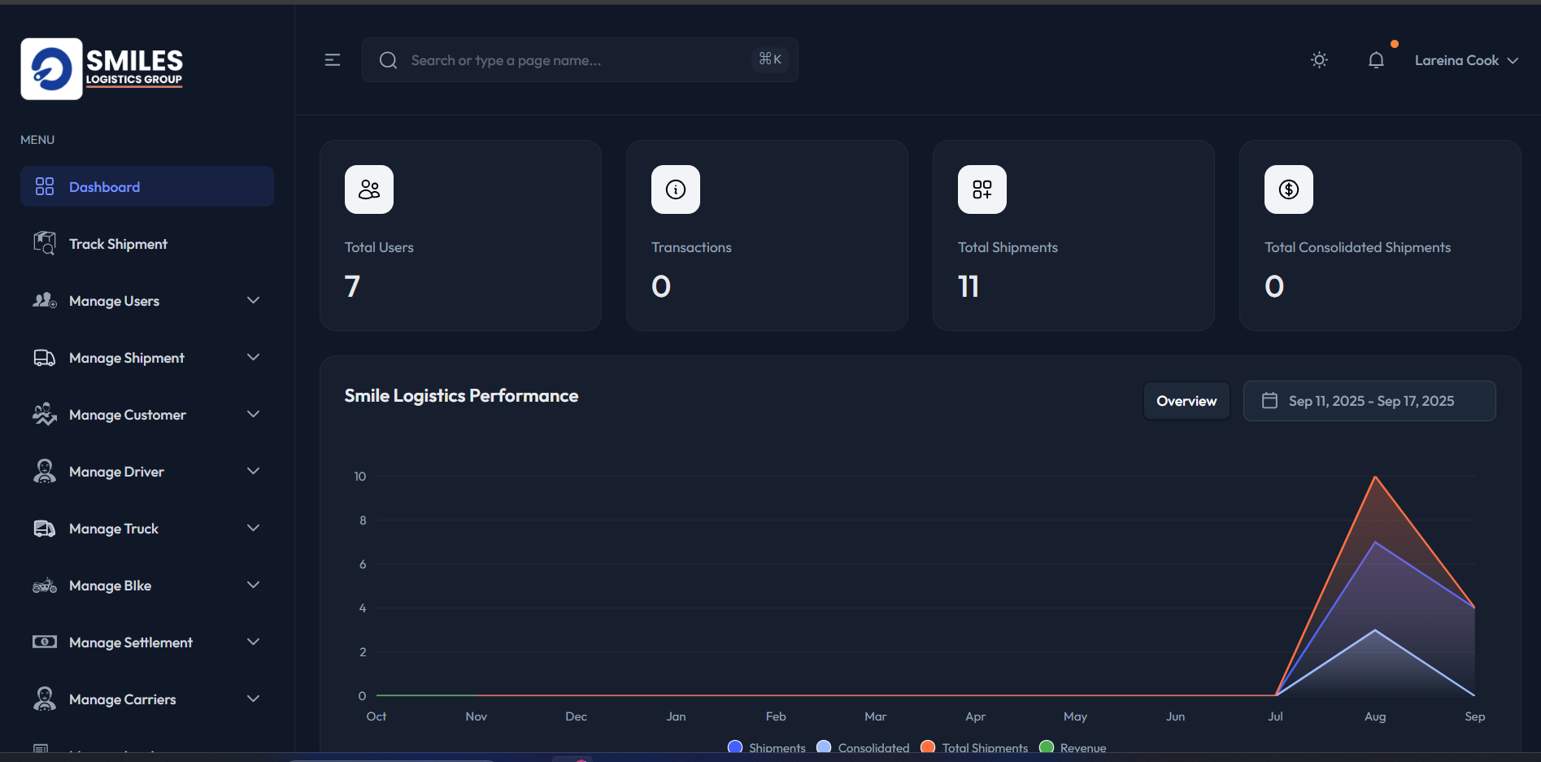Click the Total Shipments grid icon
Screen dimensions: 1541x762
(982, 189)
